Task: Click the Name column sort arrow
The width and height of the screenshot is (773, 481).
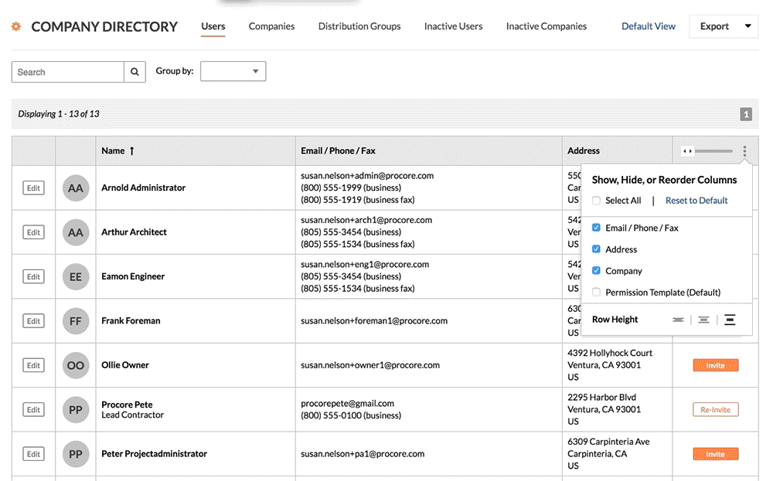Action: tap(132, 151)
